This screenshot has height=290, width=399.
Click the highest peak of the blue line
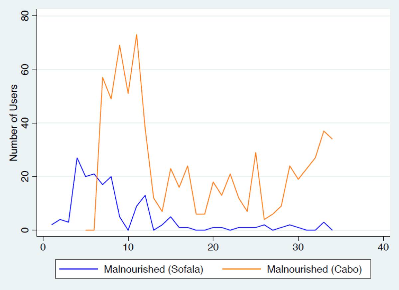(77, 158)
